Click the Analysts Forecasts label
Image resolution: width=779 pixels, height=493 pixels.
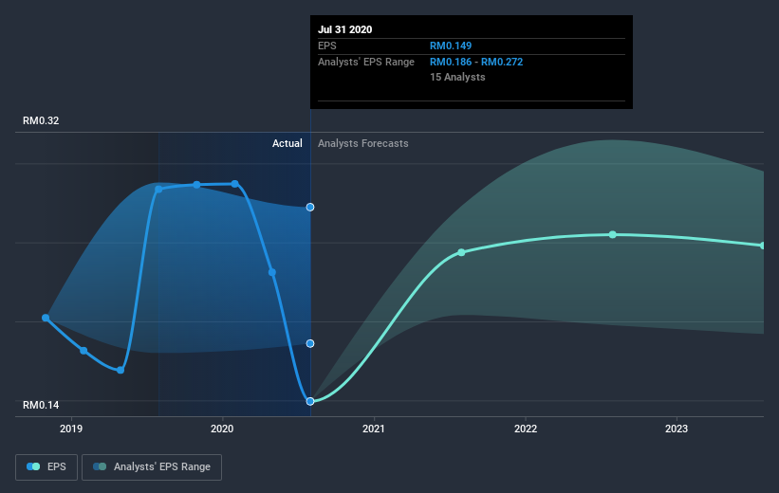[x=363, y=143]
